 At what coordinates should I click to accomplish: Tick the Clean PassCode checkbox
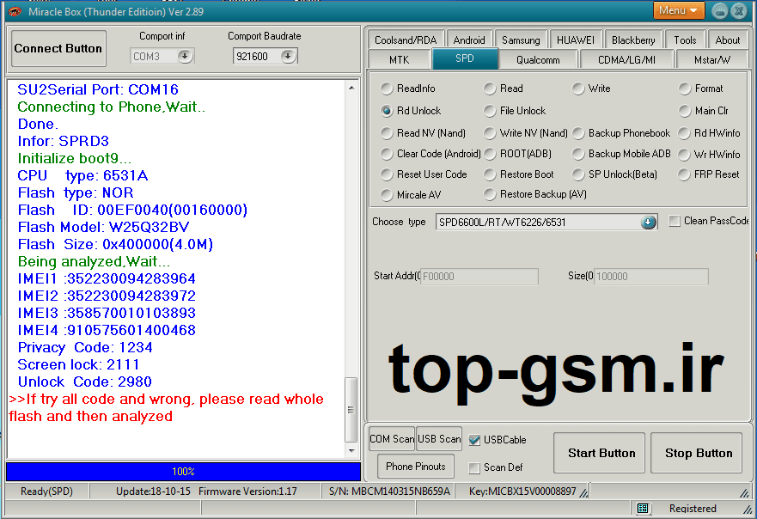pyautogui.click(x=675, y=221)
